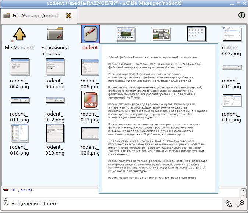This screenshot has height=213, width=248.
Task: Select the icon grid thumbnail left of rodent_003
Action: point(196,34)
